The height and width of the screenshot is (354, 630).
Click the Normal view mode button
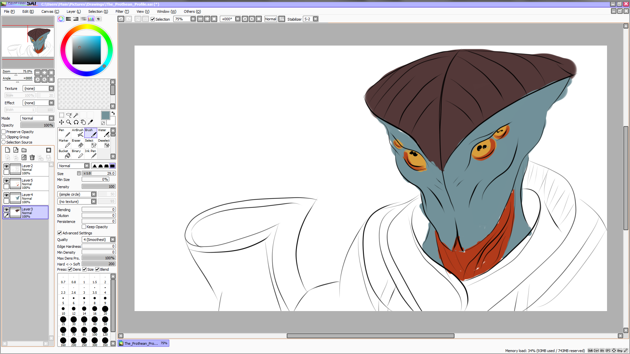pos(271,19)
